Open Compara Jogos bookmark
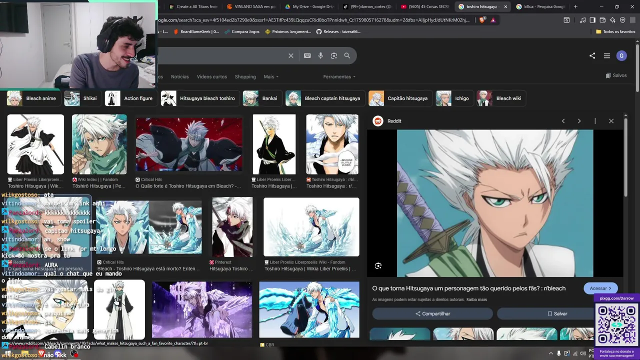The width and height of the screenshot is (640, 360). 242,31
